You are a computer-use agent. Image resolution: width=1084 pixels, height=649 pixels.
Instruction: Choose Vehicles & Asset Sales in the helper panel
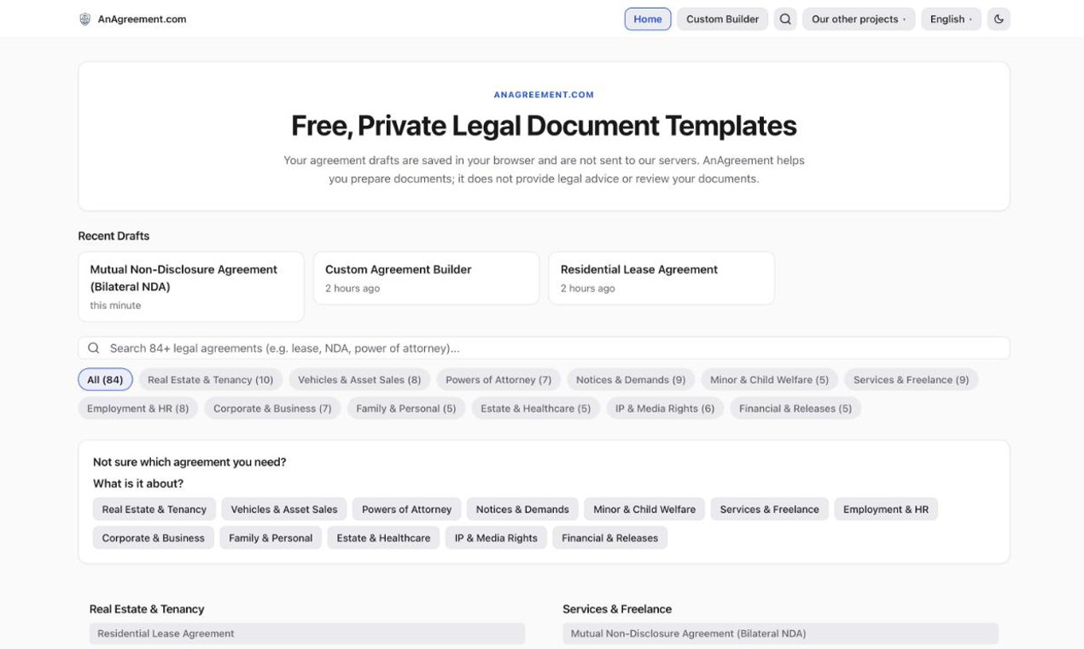284,510
